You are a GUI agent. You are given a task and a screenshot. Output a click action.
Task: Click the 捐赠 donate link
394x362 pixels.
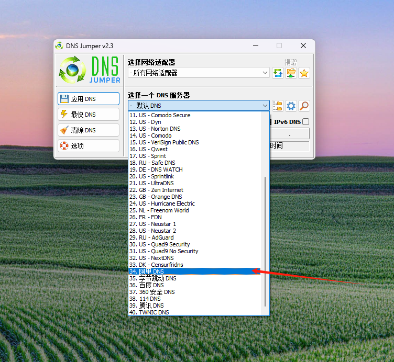coord(290,62)
